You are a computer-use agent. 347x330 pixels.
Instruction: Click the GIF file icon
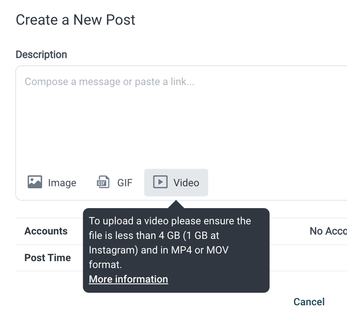(x=103, y=182)
